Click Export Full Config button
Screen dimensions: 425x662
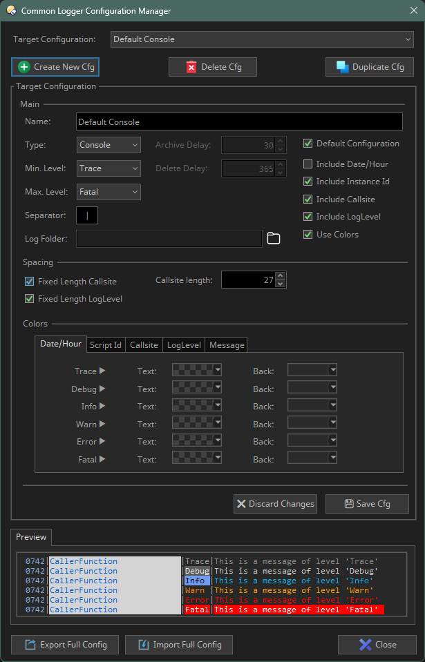[x=65, y=645]
